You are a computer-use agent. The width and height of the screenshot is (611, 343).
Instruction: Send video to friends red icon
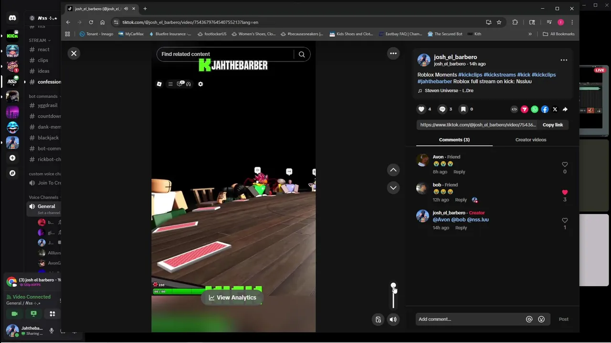[525, 109]
